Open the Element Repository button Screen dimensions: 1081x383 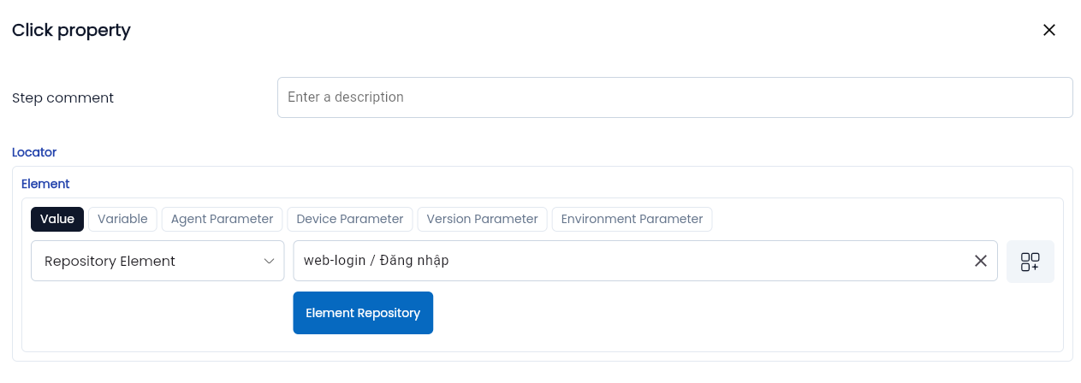pos(363,313)
